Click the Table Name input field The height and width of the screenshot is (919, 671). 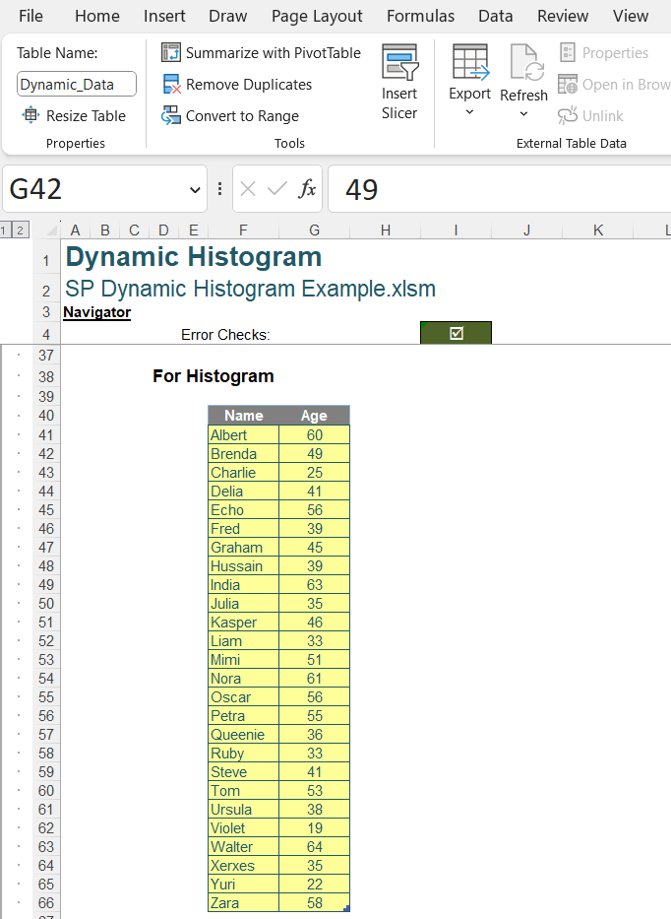(x=77, y=85)
